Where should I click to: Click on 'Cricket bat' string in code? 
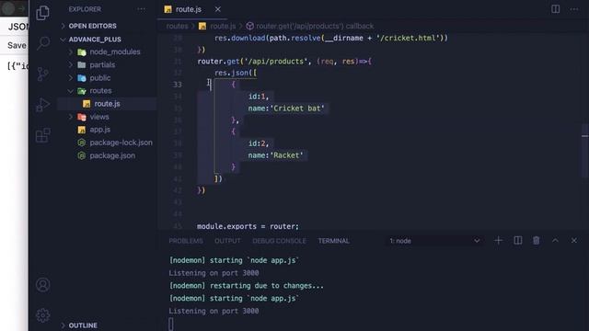tap(297, 108)
